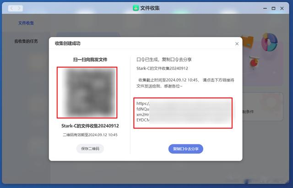293x188 pixels.
Task: Click the text 二维码有效期至2024.09.12 10:45
Action: tap(90, 135)
